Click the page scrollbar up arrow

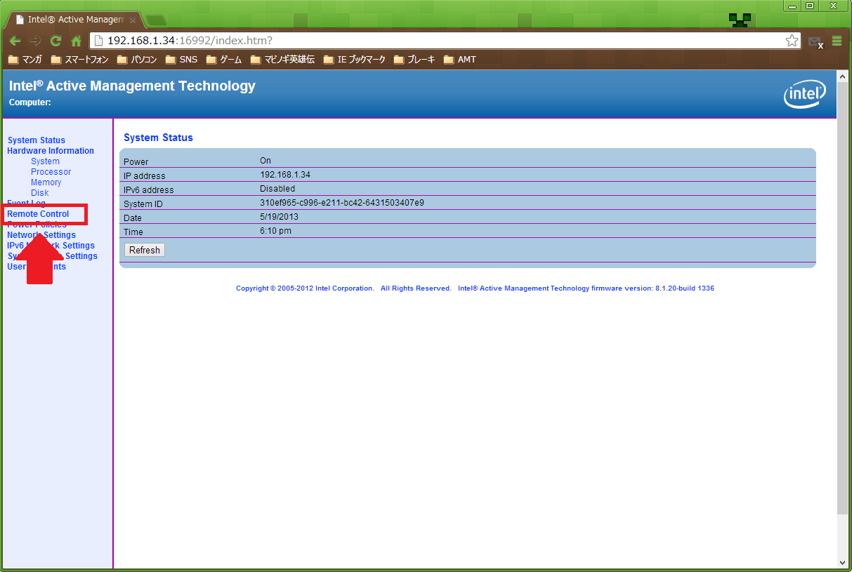(x=843, y=75)
